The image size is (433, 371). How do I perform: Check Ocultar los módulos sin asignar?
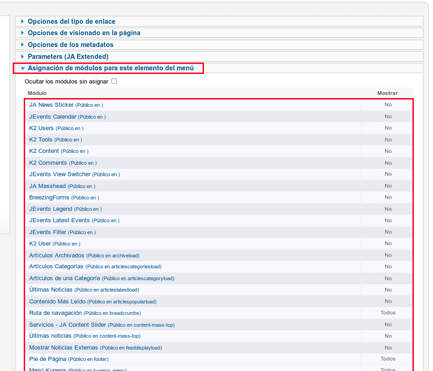click(x=114, y=81)
